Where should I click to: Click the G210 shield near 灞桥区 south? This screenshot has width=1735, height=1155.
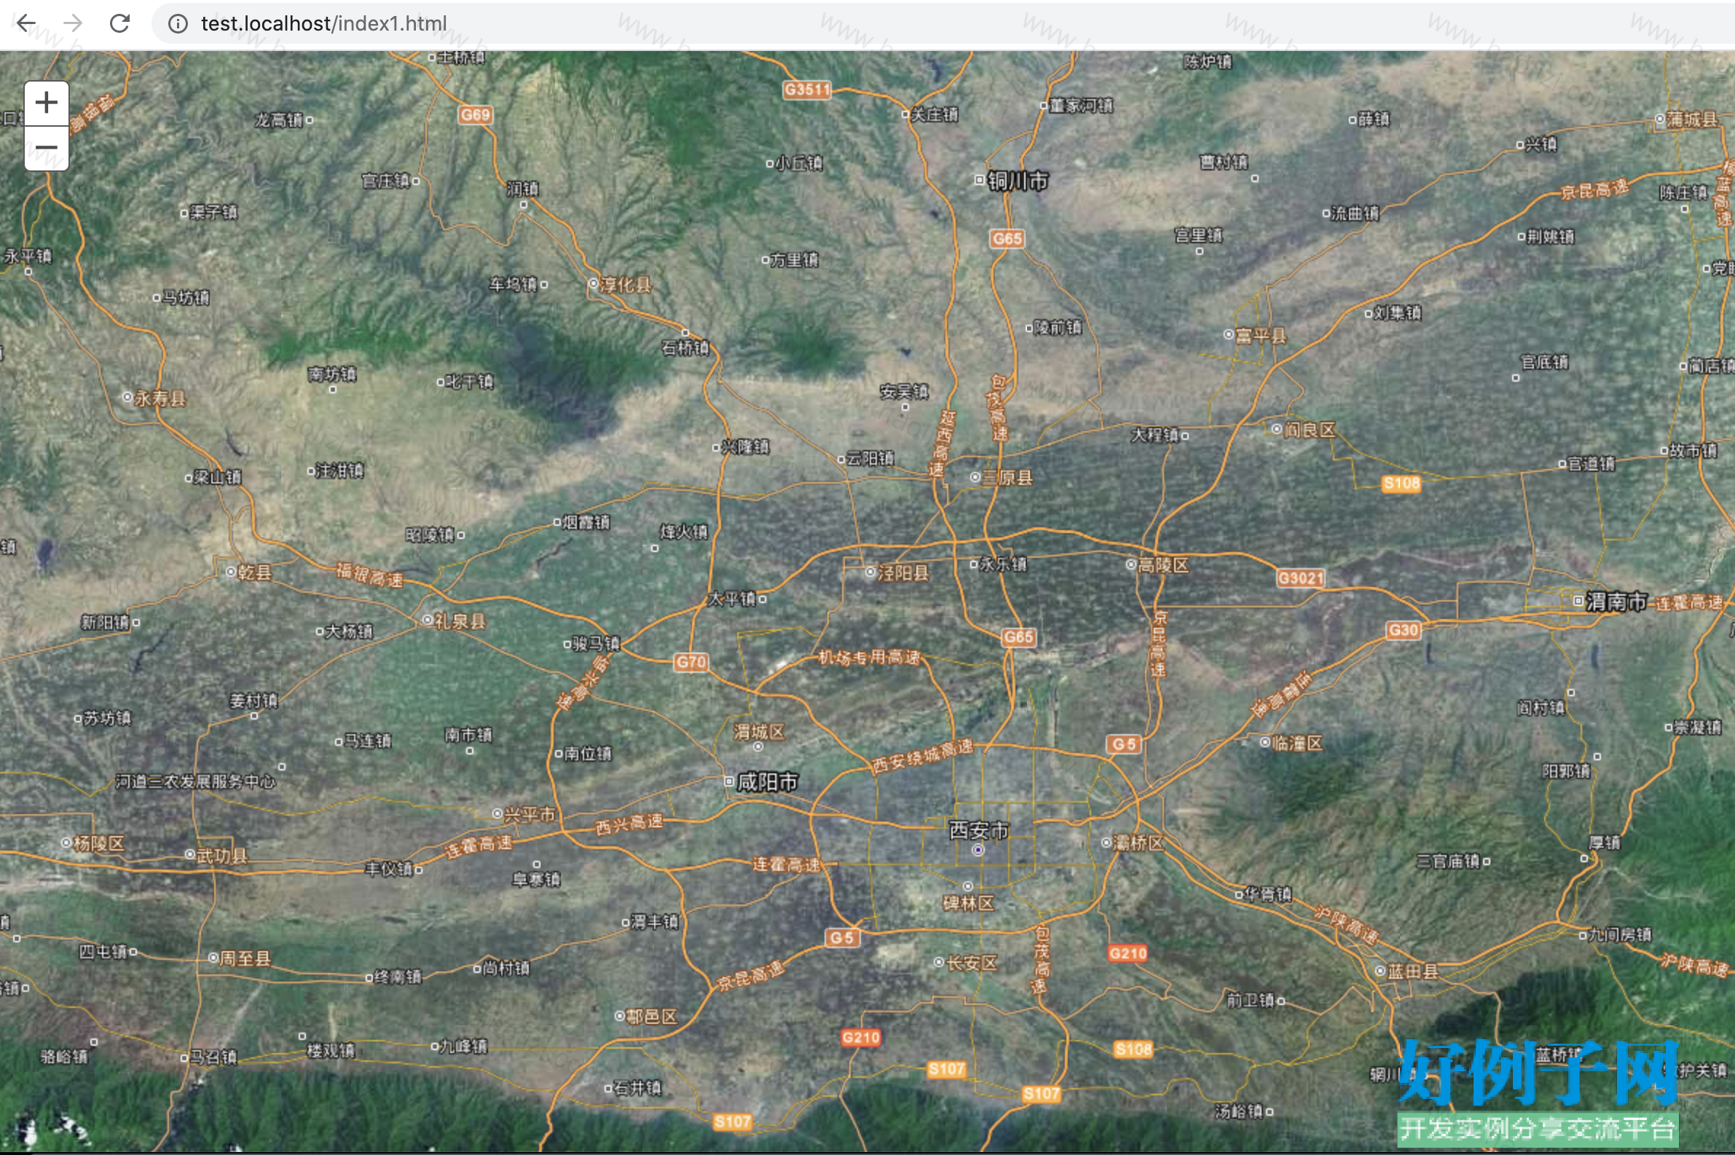coord(1128,954)
